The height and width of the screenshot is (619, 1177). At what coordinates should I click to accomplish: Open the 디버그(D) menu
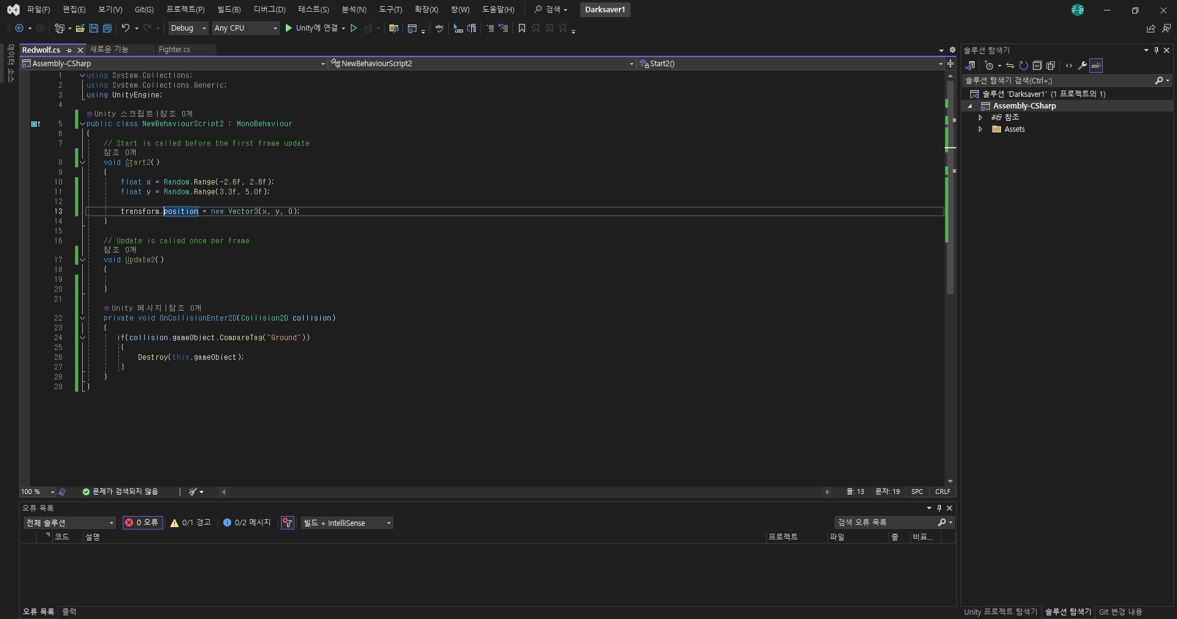click(x=270, y=10)
